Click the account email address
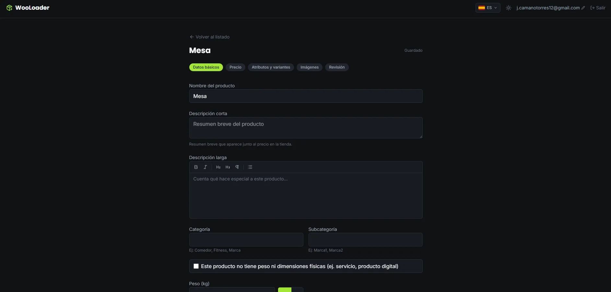Screen dimensions: 611x292 coord(548,8)
